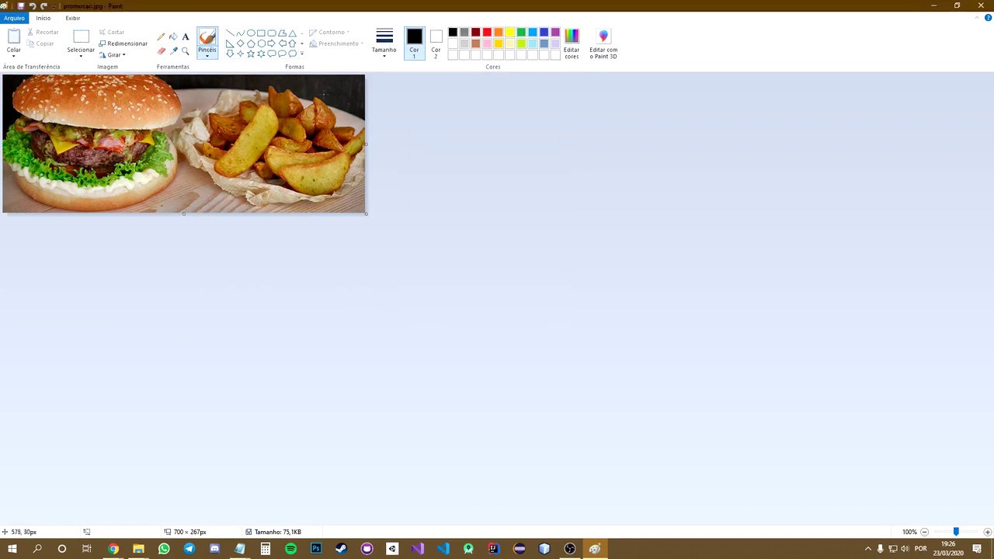Click the save icon in title bar
The height and width of the screenshot is (559, 994).
pos(21,5)
